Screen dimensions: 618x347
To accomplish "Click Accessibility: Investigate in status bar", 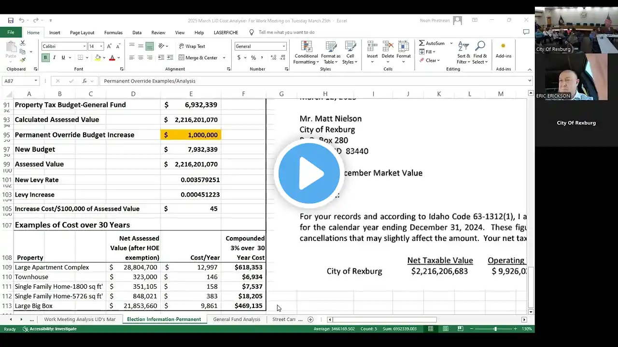I will [x=50, y=329].
